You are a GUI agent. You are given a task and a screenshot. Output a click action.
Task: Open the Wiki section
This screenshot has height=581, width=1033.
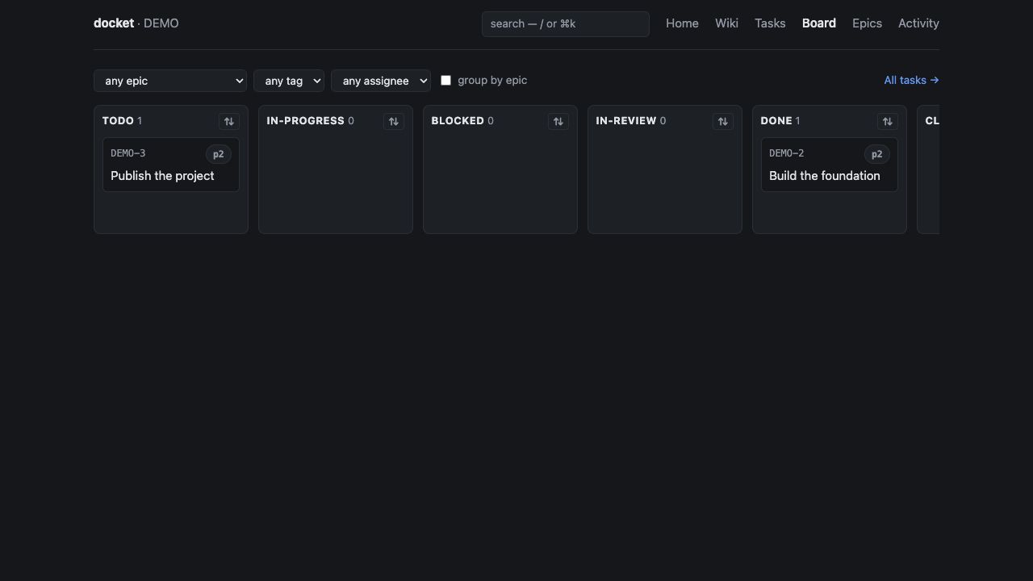pyautogui.click(x=726, y=23)
